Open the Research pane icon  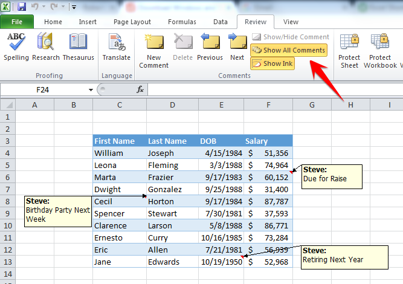click(46, 47)
